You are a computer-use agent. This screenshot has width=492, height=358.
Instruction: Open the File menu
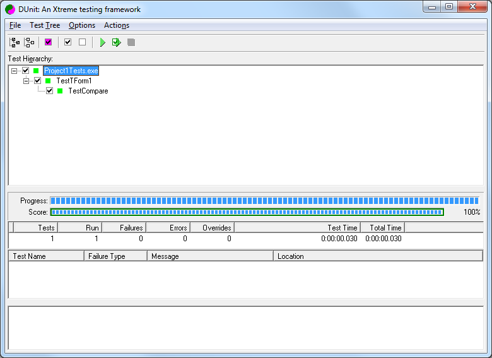pos(15,25)
